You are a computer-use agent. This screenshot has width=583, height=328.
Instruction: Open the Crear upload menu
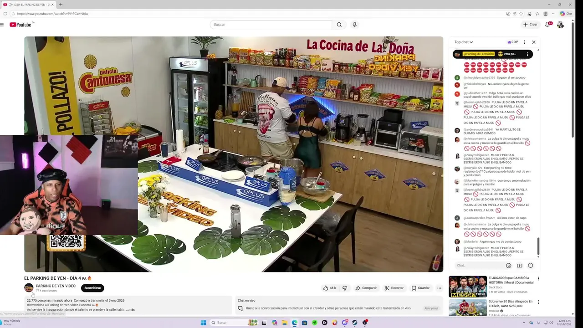(530, 25)
